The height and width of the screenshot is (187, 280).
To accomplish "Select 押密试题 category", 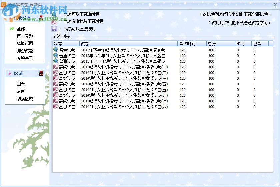I will click(25, 51).
